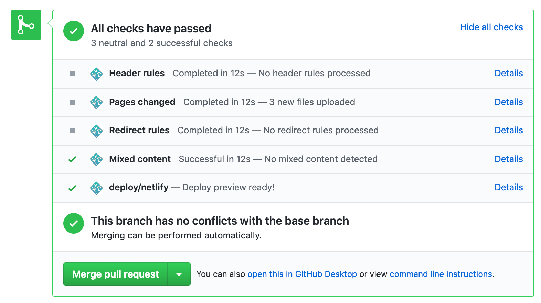Click the Redirect rules check name

pyautogui.click(x=139, y=130)
